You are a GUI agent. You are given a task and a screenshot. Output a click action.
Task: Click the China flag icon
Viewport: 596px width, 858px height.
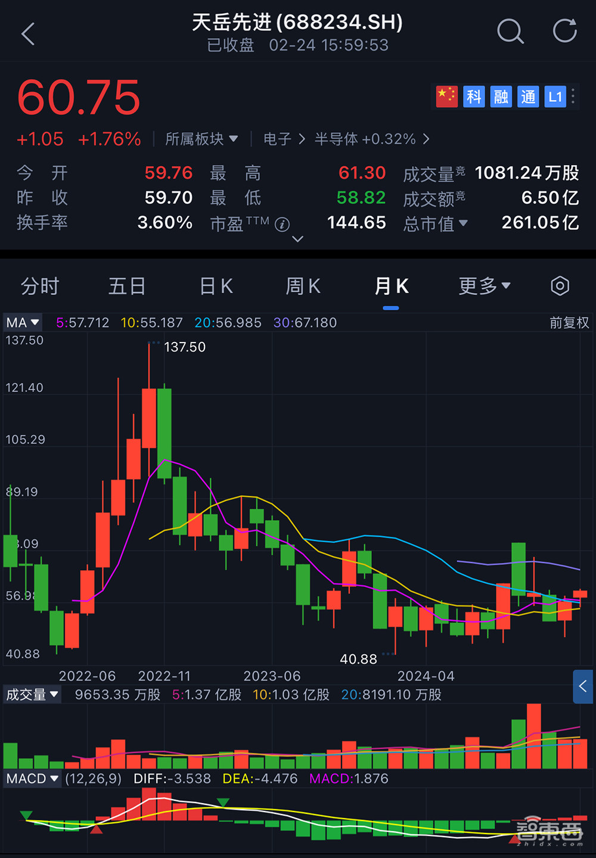click(446, 97)
